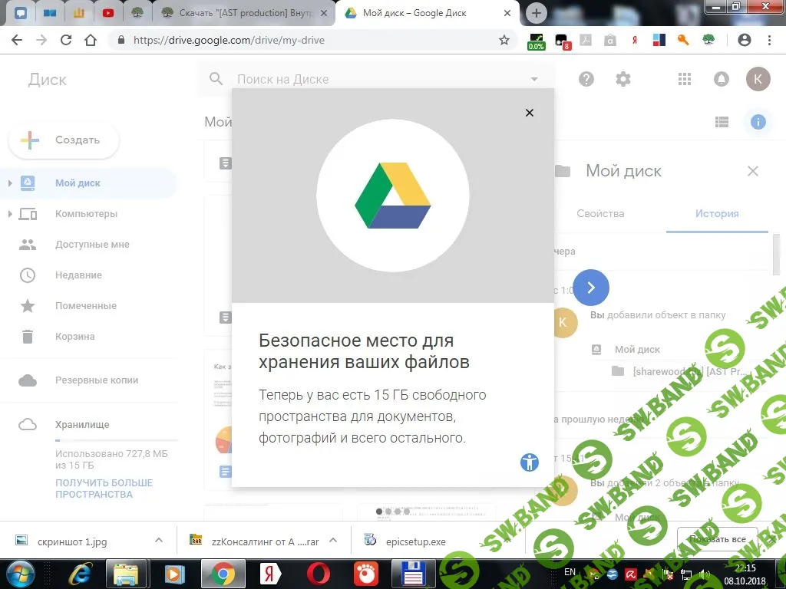This screenshot has width=786, height=589.
Task: Click the Создать button
Action: pyautogui.click(x=64, y=140)
